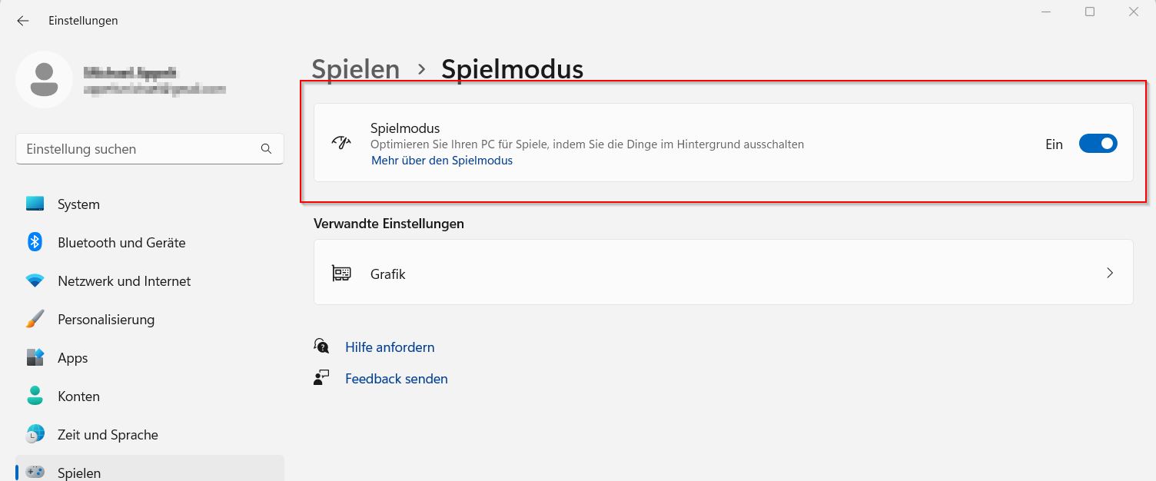Expand Grafik with the chevron arrow
The image size is (1156, 481).
coord(1109,273)
